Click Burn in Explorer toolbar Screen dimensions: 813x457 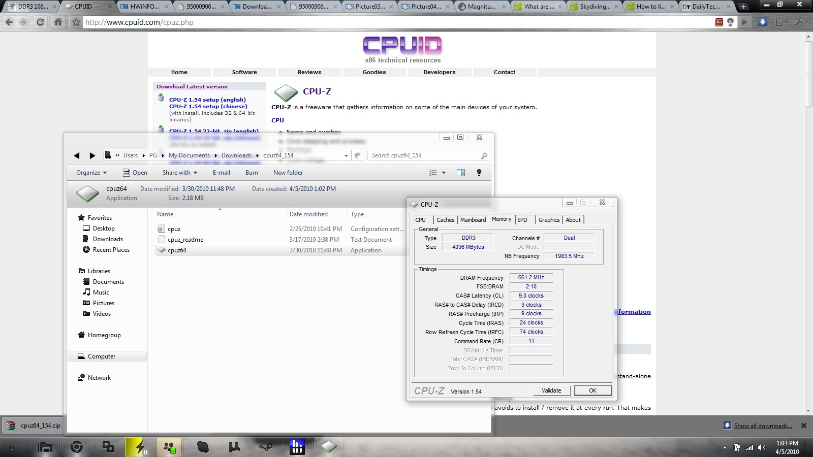coord(252,173)
